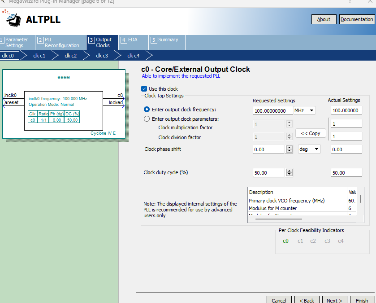Click Able to implement the requested PLL message

click(x=181, y=76)
